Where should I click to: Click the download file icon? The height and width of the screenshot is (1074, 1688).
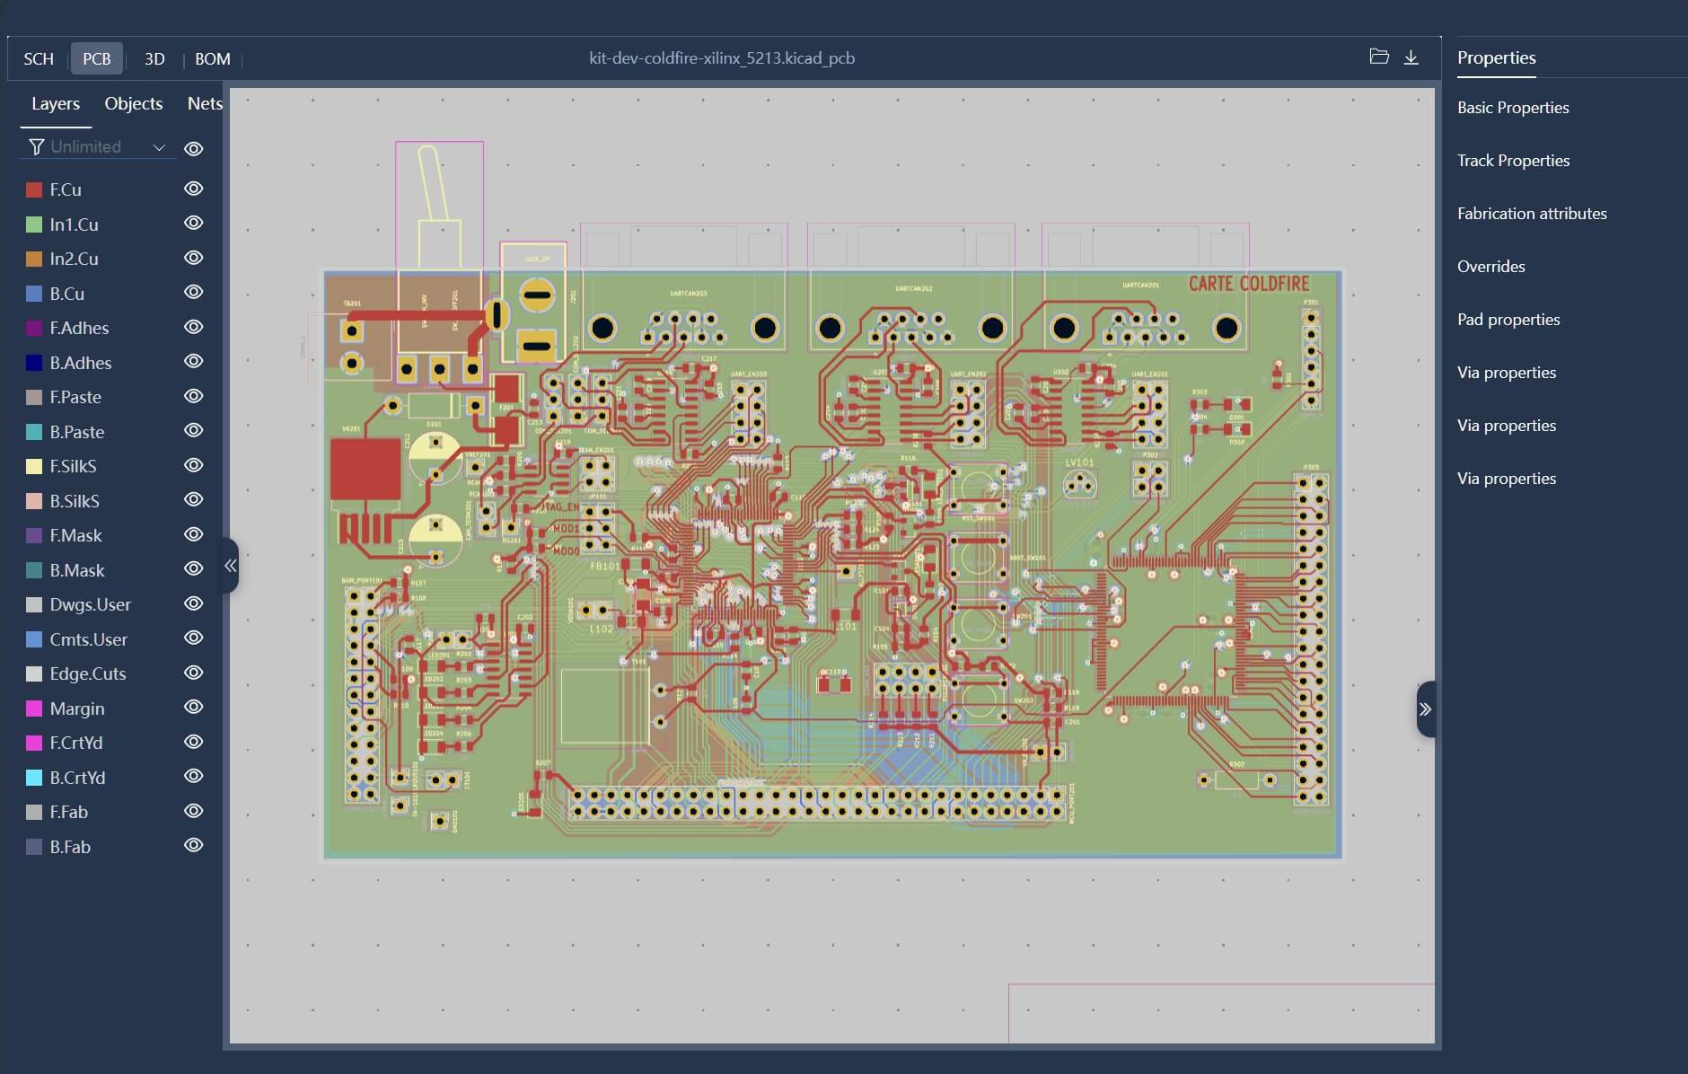[x=1411, y=57]
